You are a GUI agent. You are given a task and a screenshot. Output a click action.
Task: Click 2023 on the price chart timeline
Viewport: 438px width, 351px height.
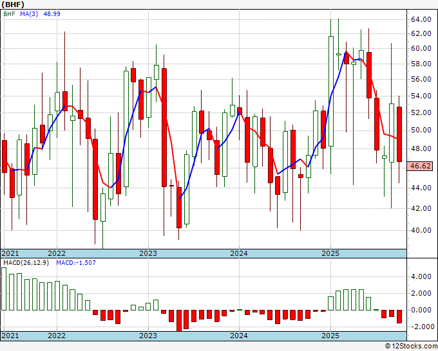pyautogui.click(x=148, y=253)
